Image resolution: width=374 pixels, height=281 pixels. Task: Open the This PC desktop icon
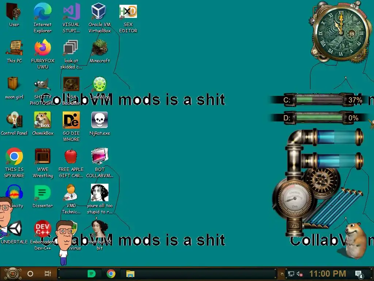(14, 51)
